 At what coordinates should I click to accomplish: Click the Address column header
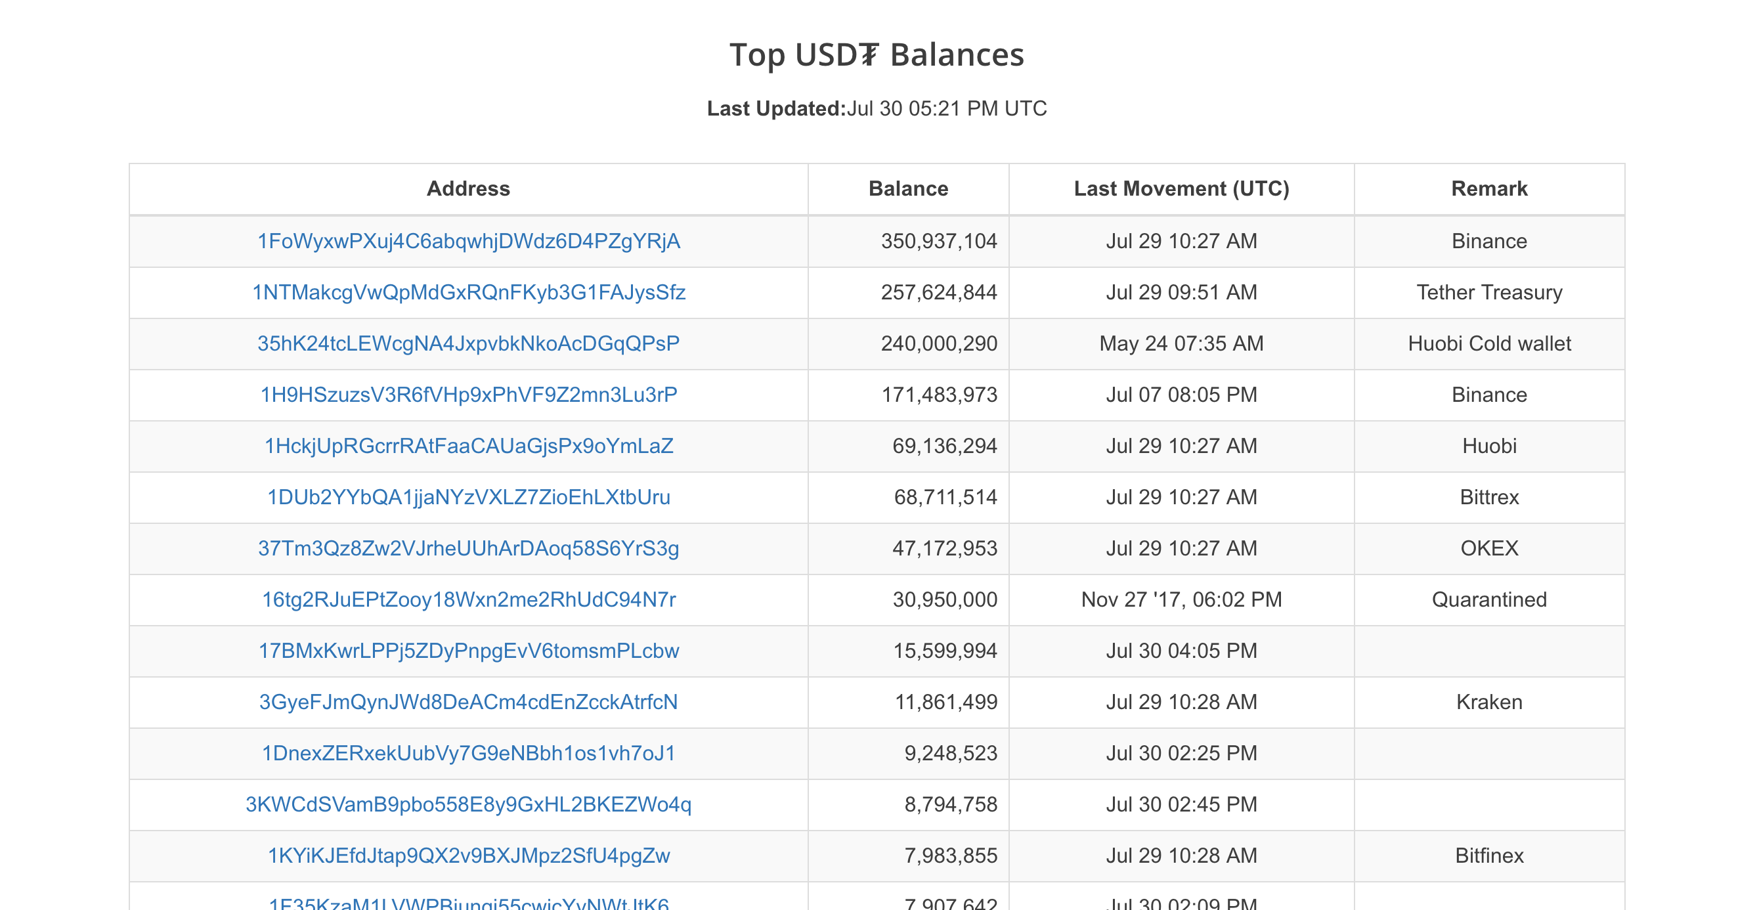469,189
